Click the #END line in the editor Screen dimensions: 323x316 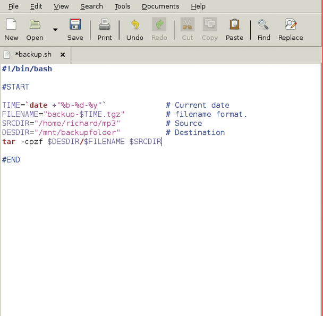click(x=11, y=159)
